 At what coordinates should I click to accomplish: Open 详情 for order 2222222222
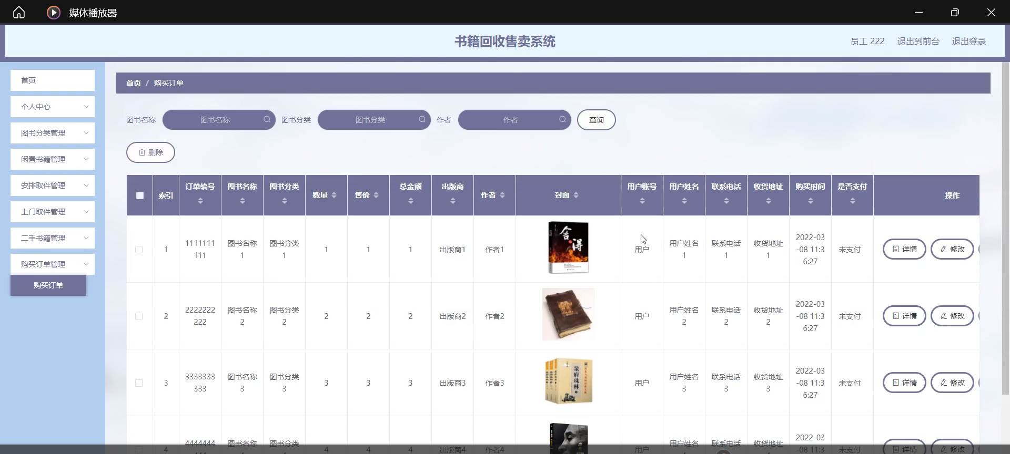tap(904, 316)
